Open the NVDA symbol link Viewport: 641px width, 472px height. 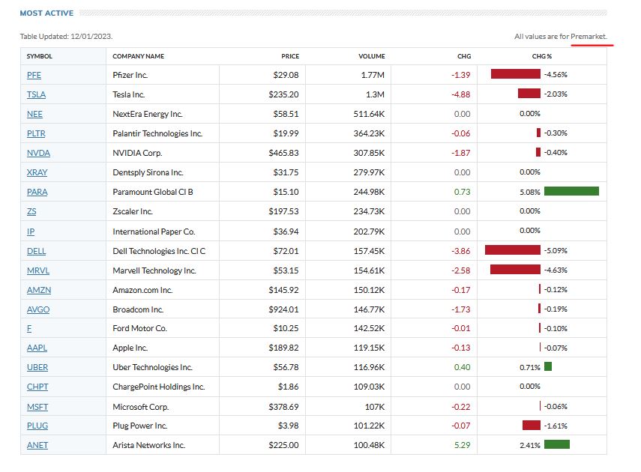[38, 153]
